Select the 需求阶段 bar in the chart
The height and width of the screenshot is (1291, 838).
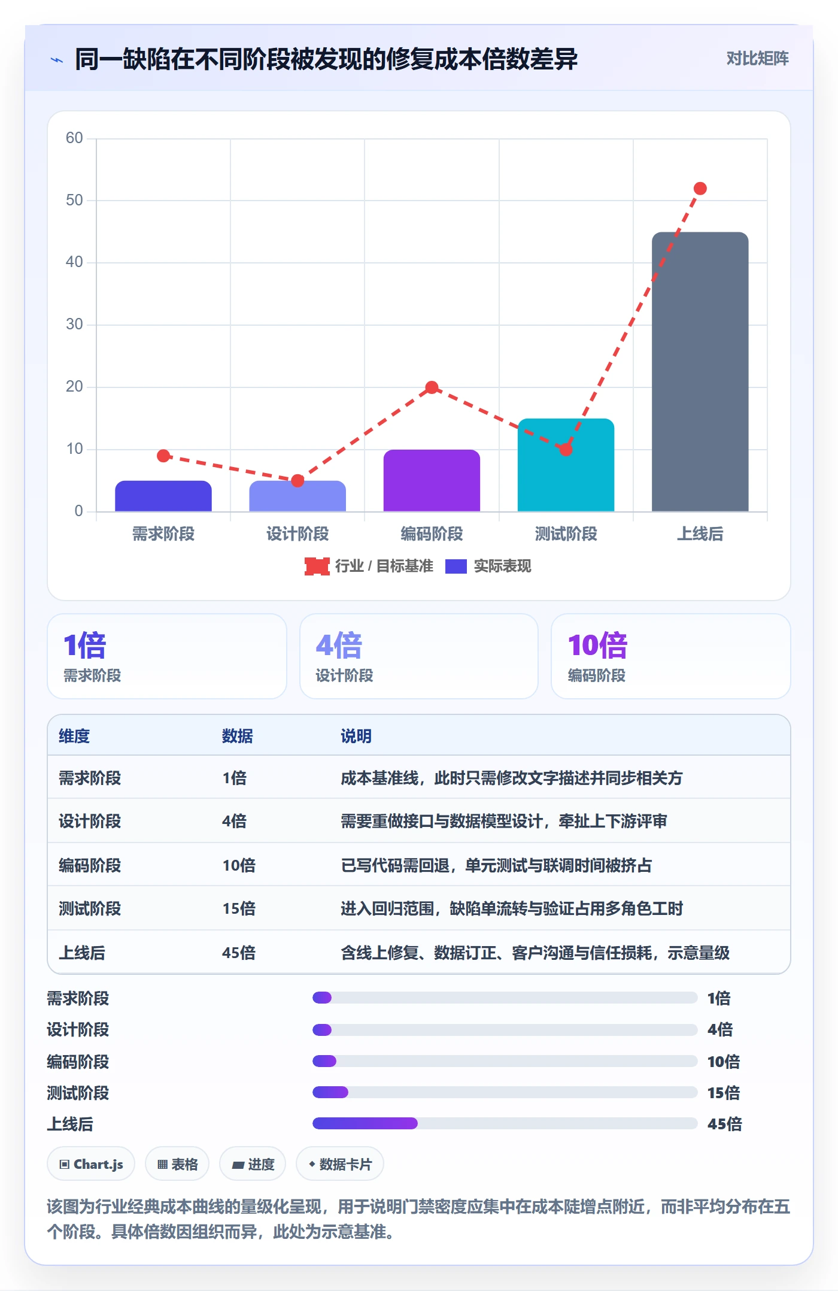pyautogui.click(x=163, y=496)
